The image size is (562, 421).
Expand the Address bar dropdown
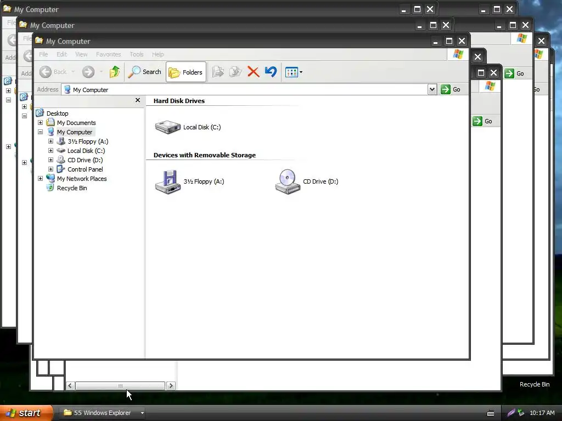pos(432,89)
